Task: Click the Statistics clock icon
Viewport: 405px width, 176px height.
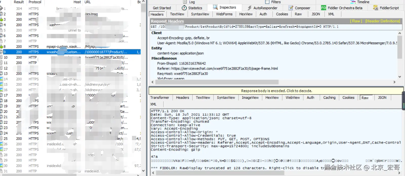Action: pyautogui.click(x=184, y=8)
